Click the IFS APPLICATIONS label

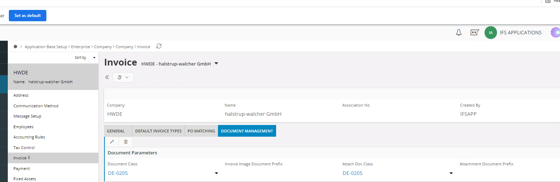point(521,33)
